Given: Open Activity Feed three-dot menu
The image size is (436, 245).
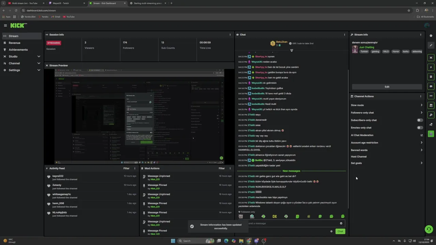Looking at the screenshot, I should pos(135,168).
